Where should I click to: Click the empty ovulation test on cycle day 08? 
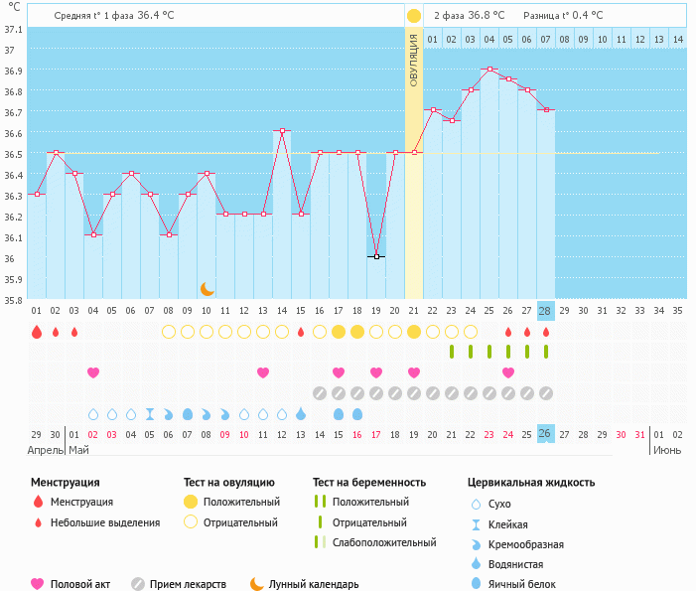(x=169, y=332)
